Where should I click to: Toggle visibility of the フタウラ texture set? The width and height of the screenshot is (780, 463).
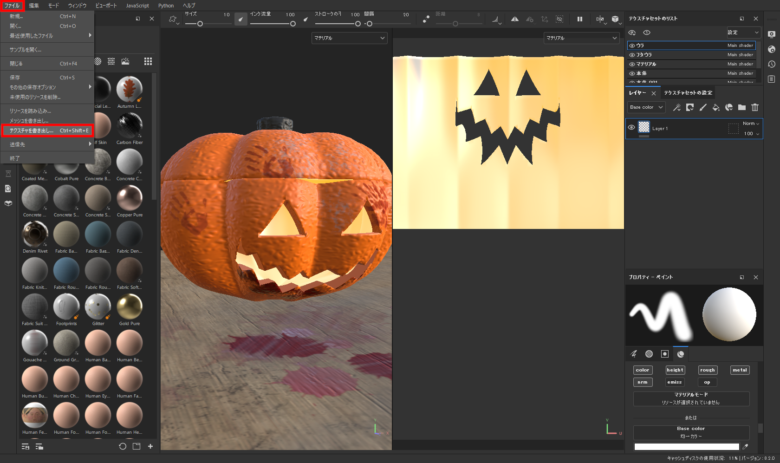(632, 54)
